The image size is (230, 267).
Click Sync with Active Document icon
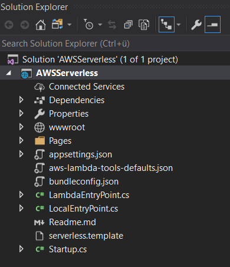[x=112, y=25]
